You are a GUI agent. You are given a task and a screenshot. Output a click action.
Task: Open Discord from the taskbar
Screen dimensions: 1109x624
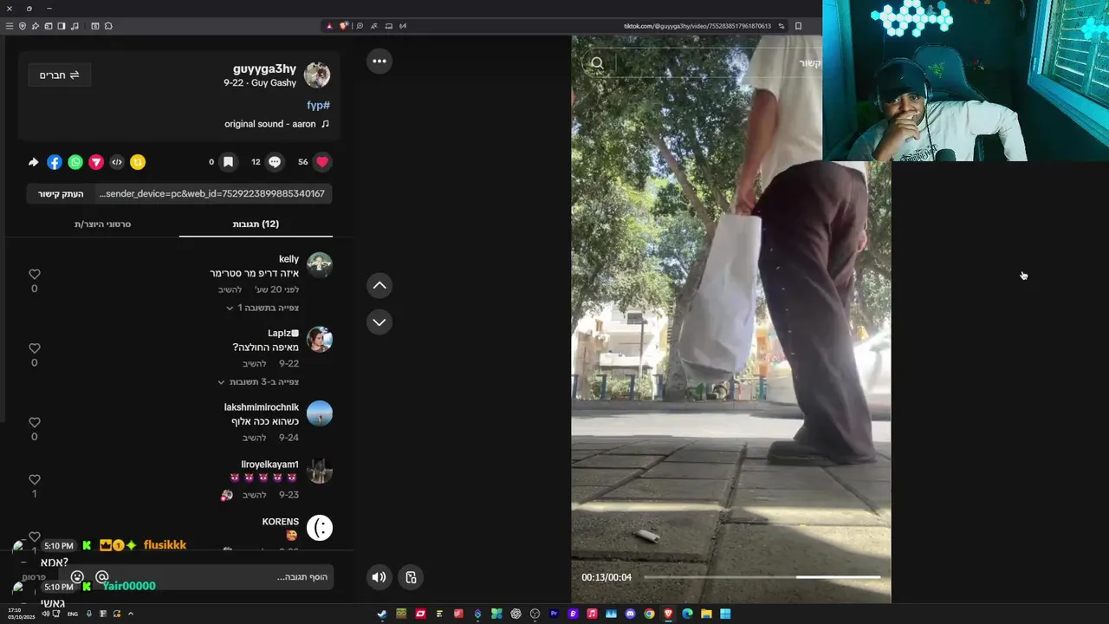tap(630, 614)
